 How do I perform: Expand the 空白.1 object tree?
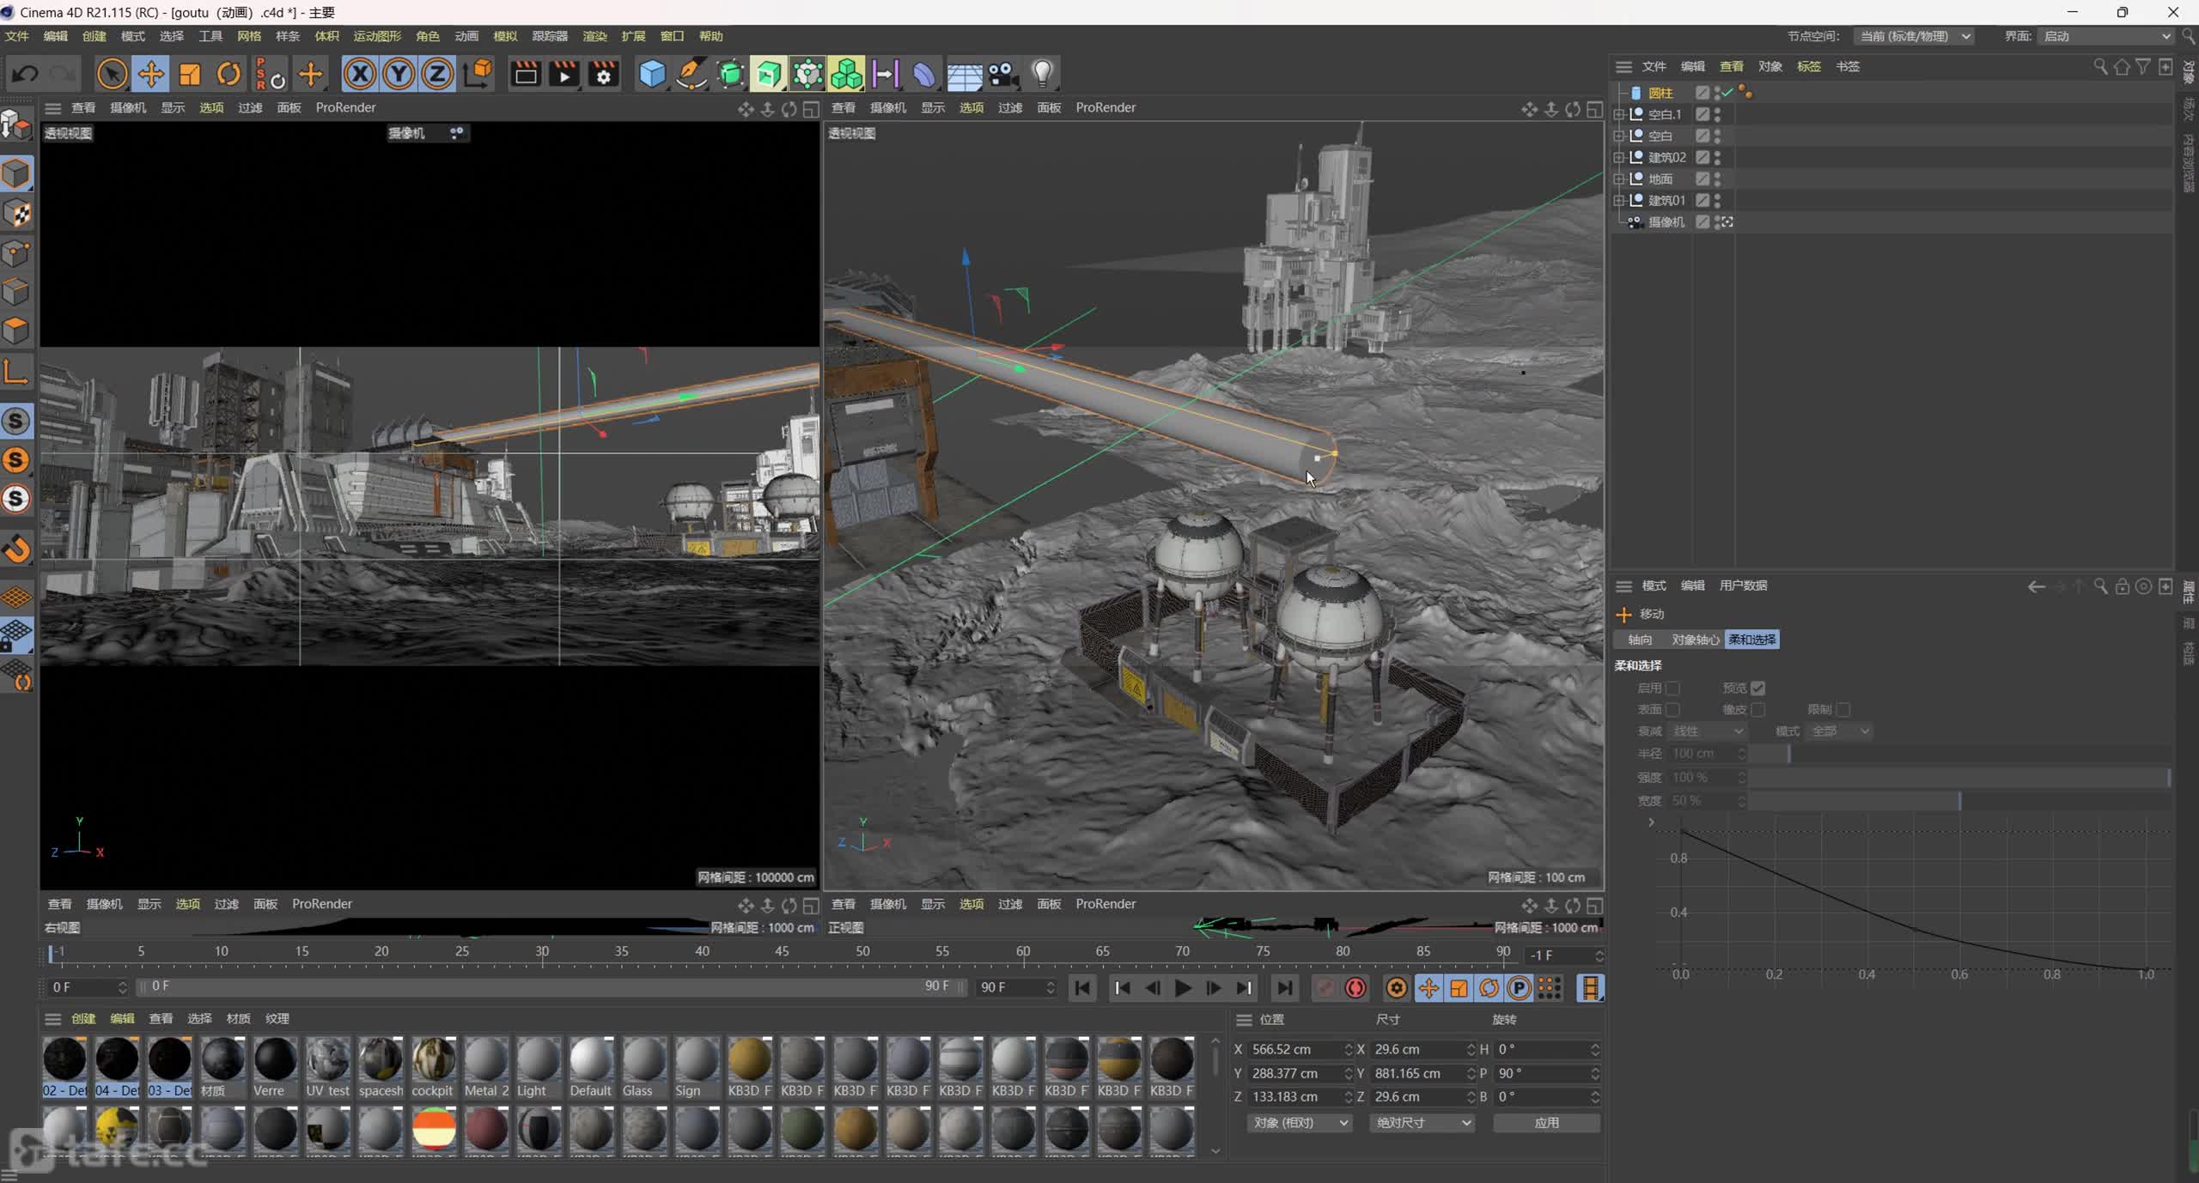pos(1618,114)
